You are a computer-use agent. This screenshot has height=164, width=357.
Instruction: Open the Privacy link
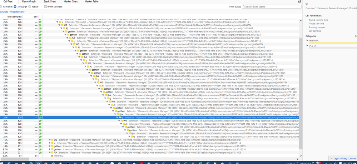pos(343,158)
